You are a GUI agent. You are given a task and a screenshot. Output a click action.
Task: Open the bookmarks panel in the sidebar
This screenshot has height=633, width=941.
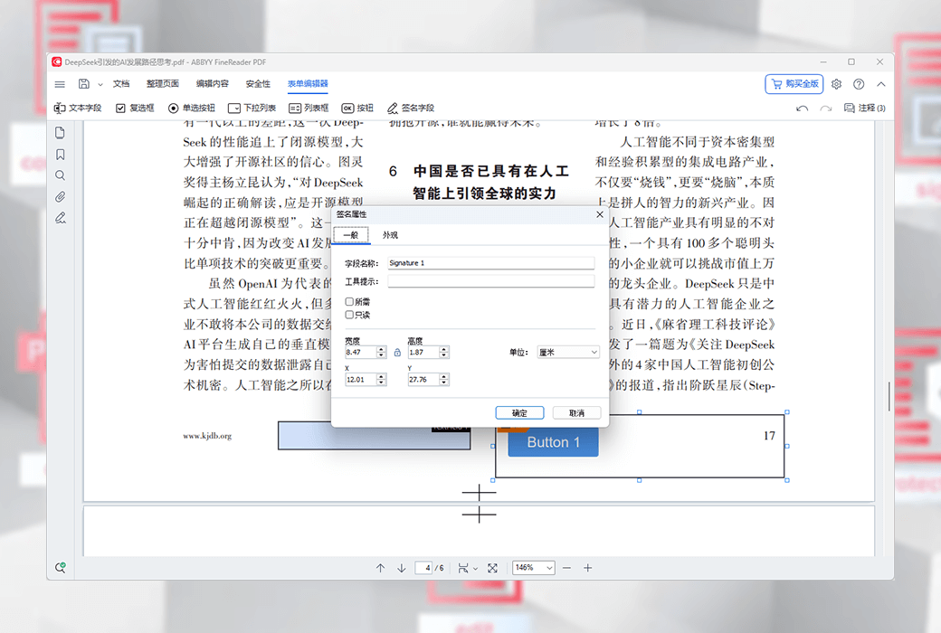point(61,155)
